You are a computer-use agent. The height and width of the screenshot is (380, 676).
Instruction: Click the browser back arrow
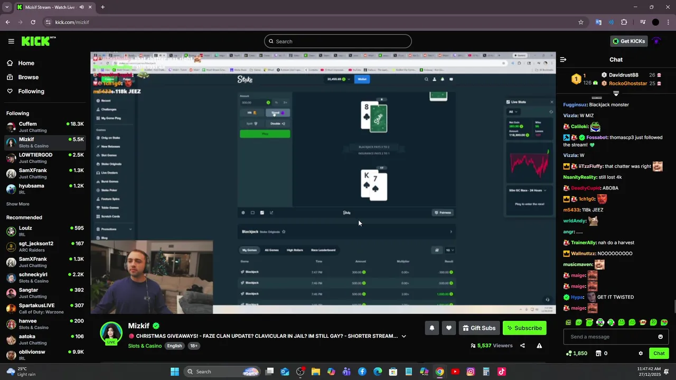[x=7, y=22]
